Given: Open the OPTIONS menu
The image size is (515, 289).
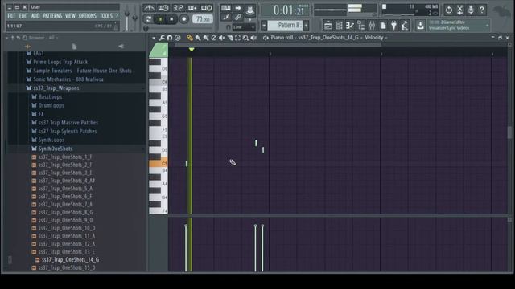Looking at the screenshot, I should tap(88, 16).
